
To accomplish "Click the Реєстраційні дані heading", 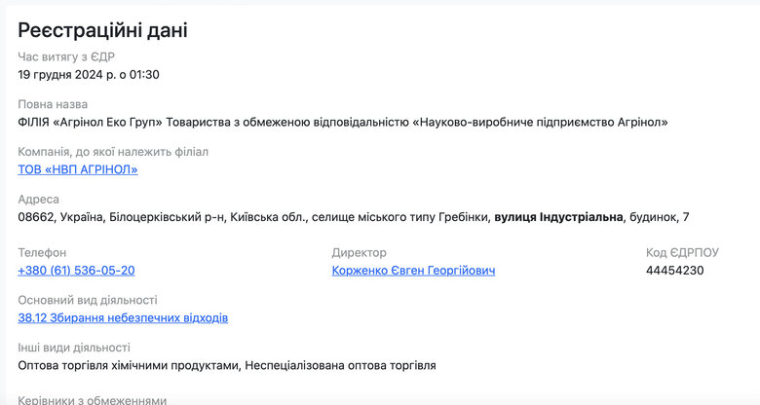I will click(102, 30).
